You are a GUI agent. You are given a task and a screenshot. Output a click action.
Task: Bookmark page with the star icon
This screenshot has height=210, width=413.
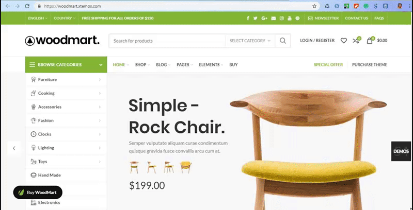point(314,6)
